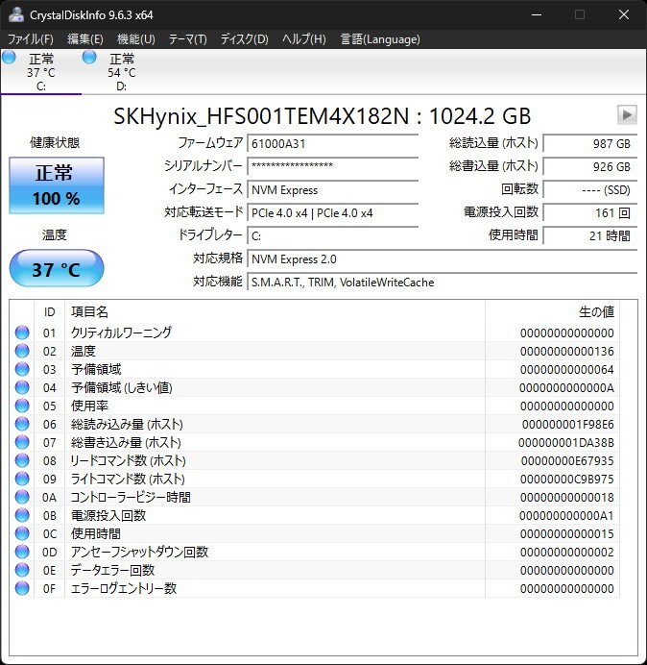The width and height of the screenshot is (647, 665).
Task: Click raw value 000000000000A1
Action: coord(566,515)
